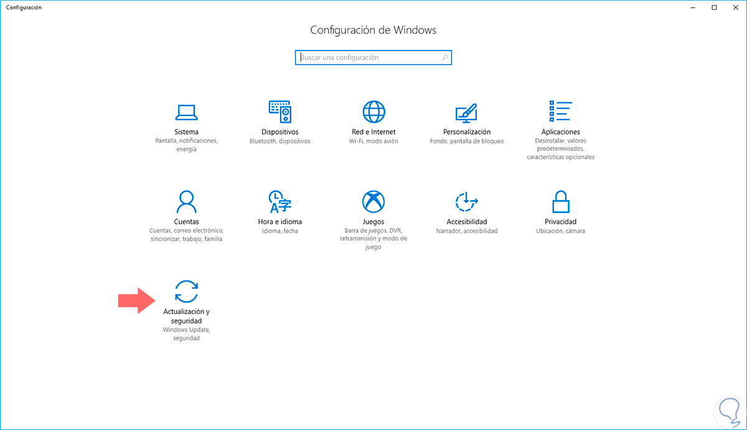Screen dimensions: 747x430
Task: Select the 'Hora e idioma' label
Action: [280, 221]
